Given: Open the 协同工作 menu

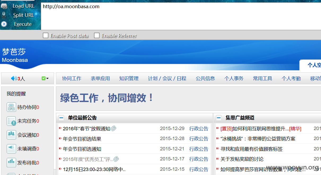Looking at the screenshot, I should (x=72, y=79).
